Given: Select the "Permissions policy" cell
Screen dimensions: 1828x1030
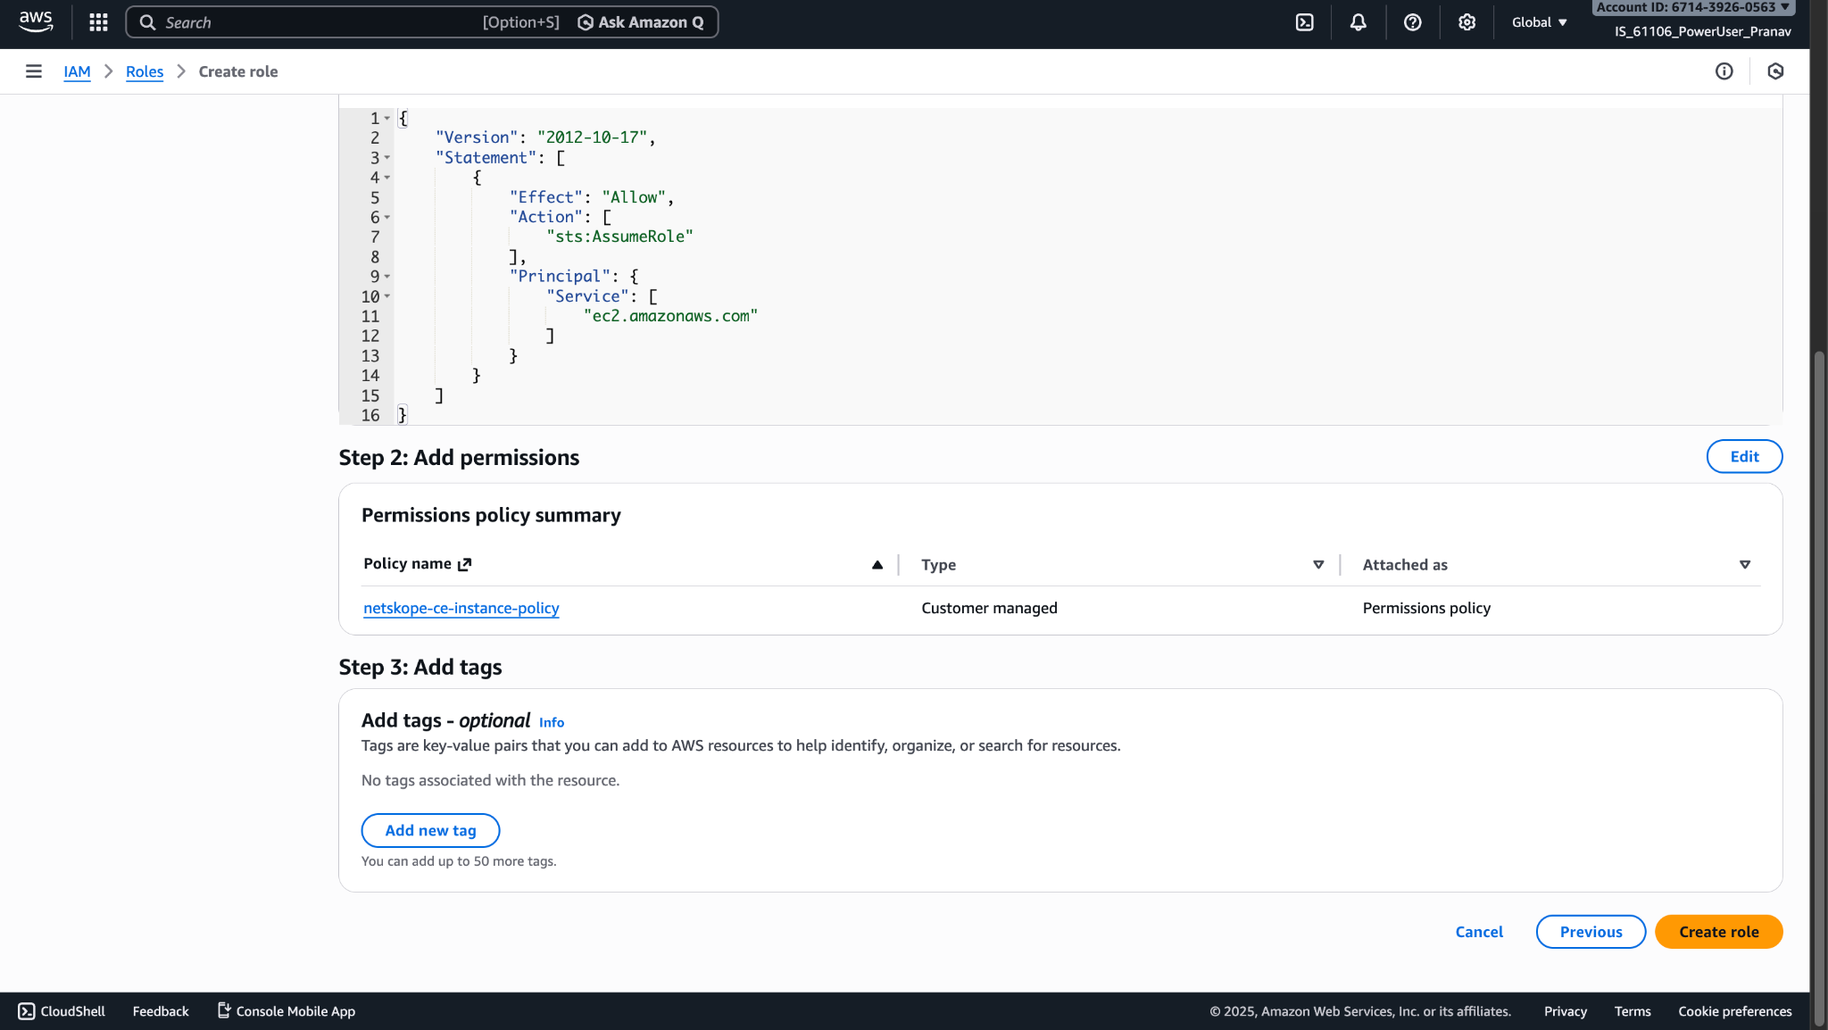Looking at the screenshot, I should tap(1426, 608).
